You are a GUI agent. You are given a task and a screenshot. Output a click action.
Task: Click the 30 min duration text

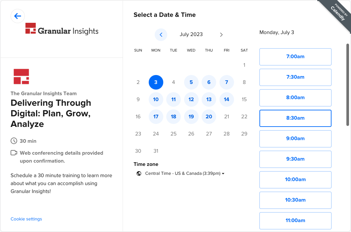tap(28, 141)
